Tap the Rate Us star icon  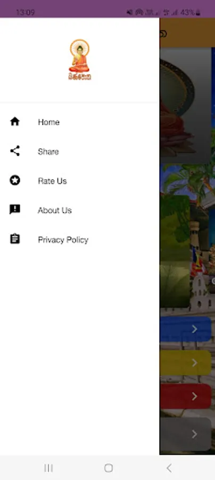[15, 181]
